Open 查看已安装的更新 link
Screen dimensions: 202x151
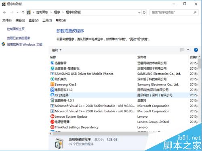click(19, 38)
